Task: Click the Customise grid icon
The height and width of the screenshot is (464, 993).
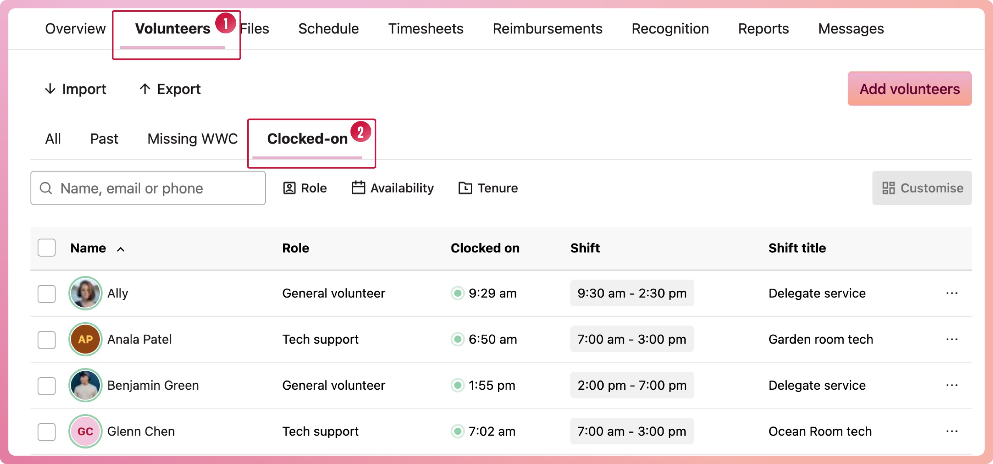Action: pyautogui.click(x=888, y=188)
